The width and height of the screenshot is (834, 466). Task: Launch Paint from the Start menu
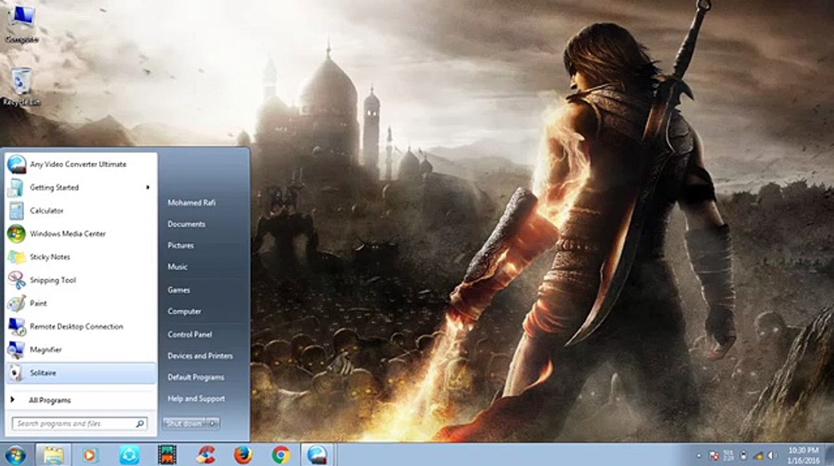click(81, 304)
